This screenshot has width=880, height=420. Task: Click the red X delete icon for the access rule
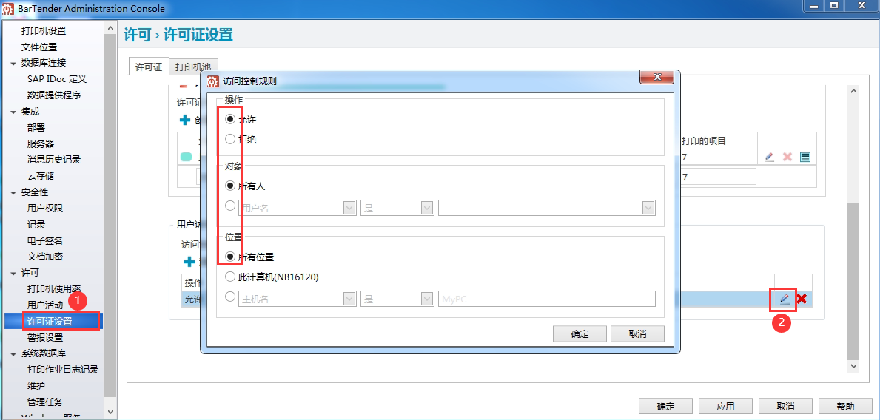point(801,299)
